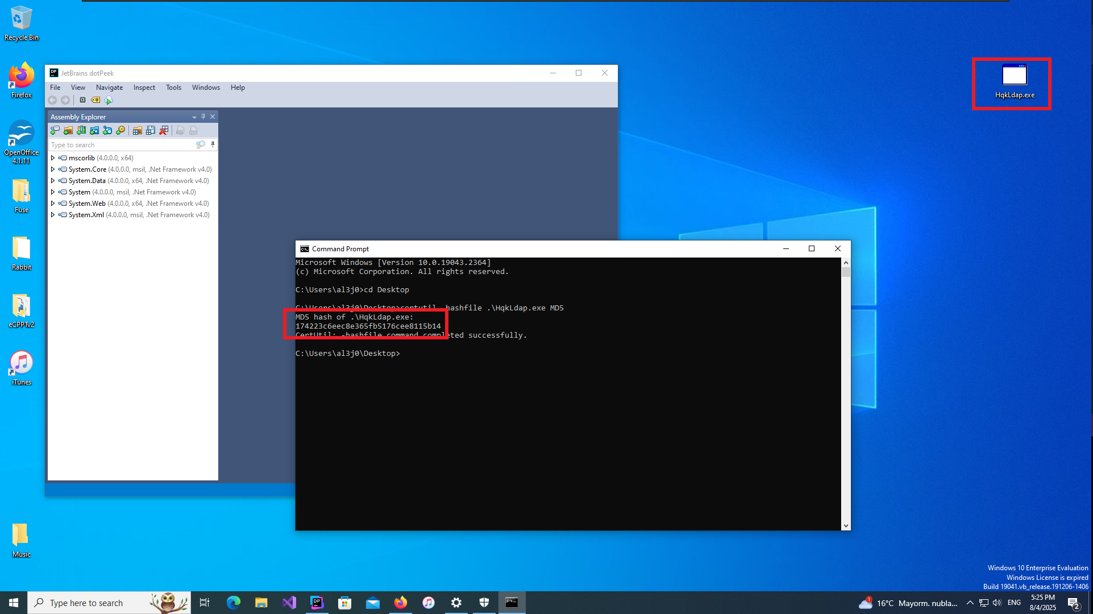Click the Export to Project icon
1093x614 pixels.
(x=180, y=131)
